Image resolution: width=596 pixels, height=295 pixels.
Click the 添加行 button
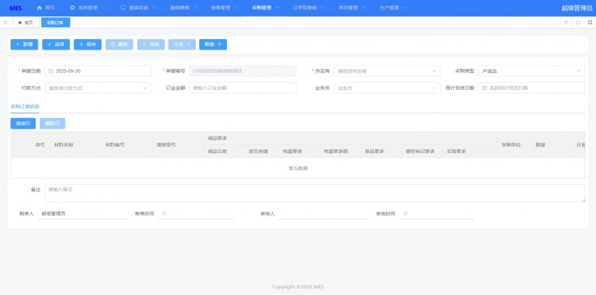pyautogui.click(x=23, y=123)
